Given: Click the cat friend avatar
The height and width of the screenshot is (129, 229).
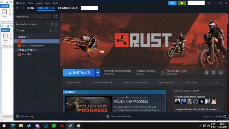Looking at the screenshot, I should pos(214,102).
